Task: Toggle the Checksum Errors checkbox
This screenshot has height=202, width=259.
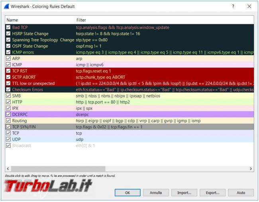Action: [8, 89]
